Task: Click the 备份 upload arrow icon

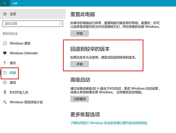Action: point(5,63)
